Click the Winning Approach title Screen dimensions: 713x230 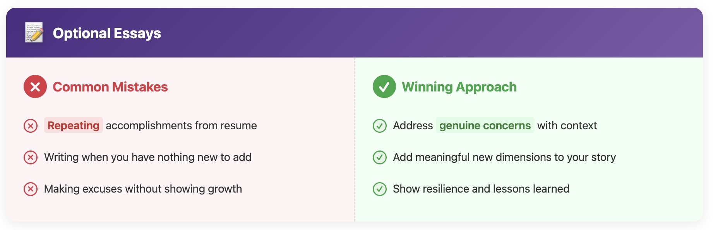pyautogui.click(x=459, y=87)
